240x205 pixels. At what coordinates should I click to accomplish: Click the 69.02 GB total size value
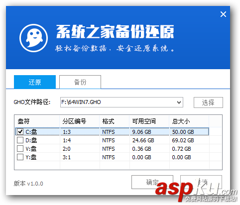183,140
